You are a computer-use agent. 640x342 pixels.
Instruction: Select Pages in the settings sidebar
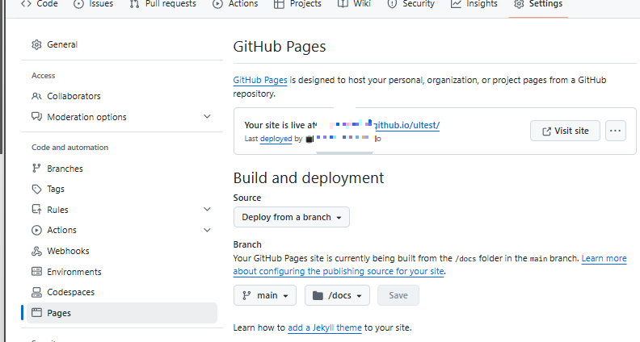tap(122, 313)
